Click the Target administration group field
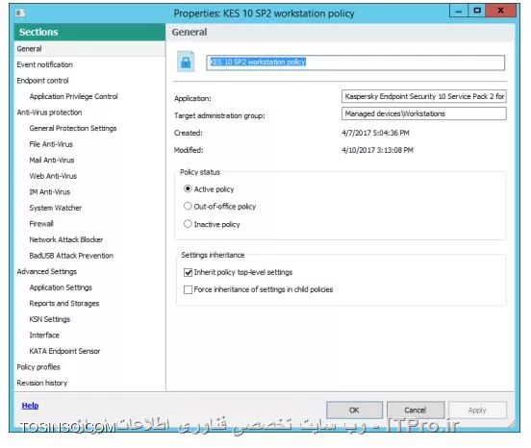531x448 pixels. 424,113
